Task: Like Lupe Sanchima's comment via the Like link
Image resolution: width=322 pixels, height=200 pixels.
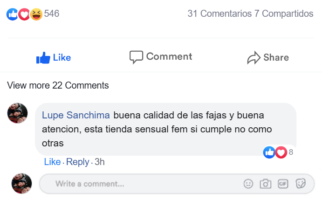Action: (52, 162)
